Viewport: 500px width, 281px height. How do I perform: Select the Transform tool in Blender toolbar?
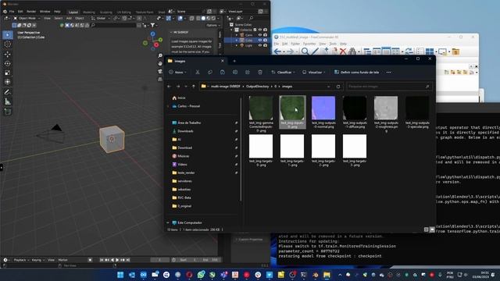8,82
